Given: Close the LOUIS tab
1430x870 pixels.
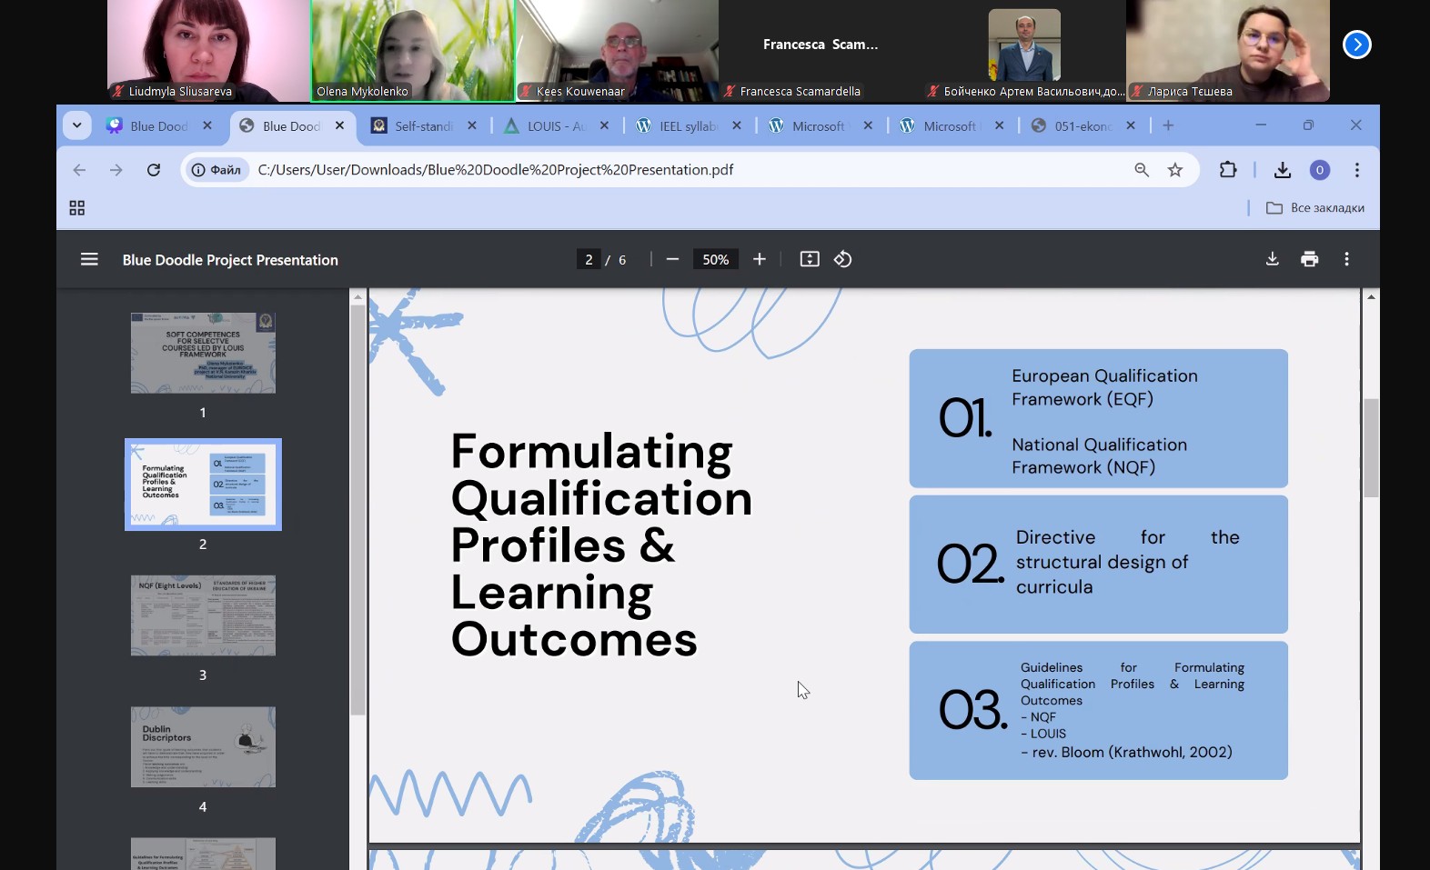Looking at the screenshot, I should click(x=604, y=125).
